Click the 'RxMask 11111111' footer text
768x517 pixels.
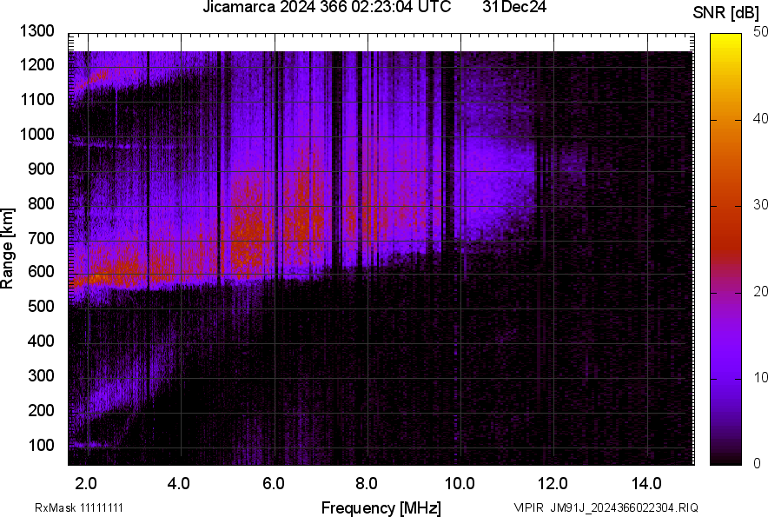point(79,507)
